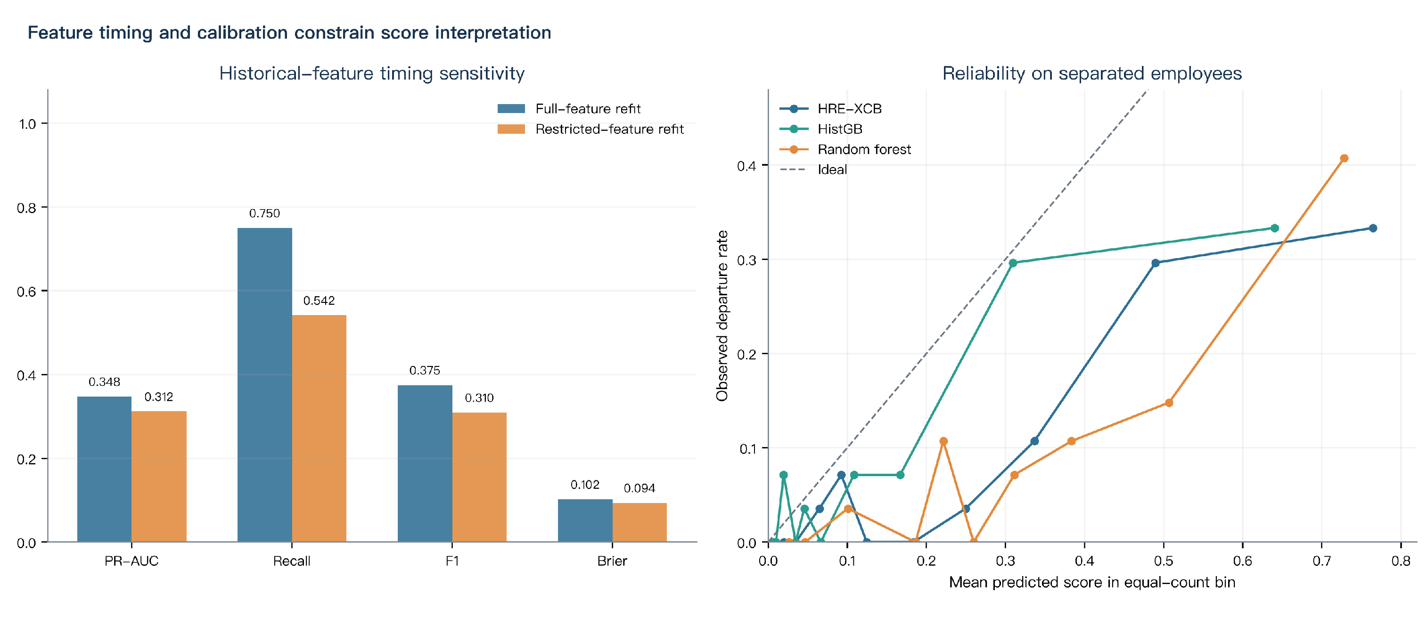
Task: Click the Observed departure rate axis label
Action: point(721,316)
